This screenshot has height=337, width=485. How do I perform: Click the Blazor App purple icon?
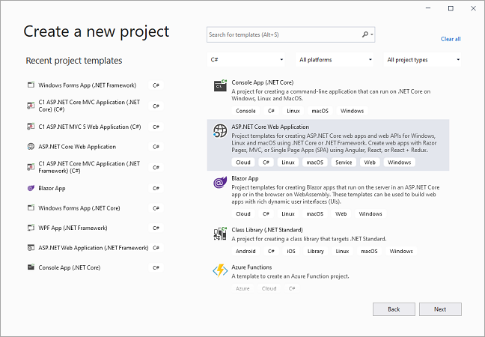tap(220, 183)
